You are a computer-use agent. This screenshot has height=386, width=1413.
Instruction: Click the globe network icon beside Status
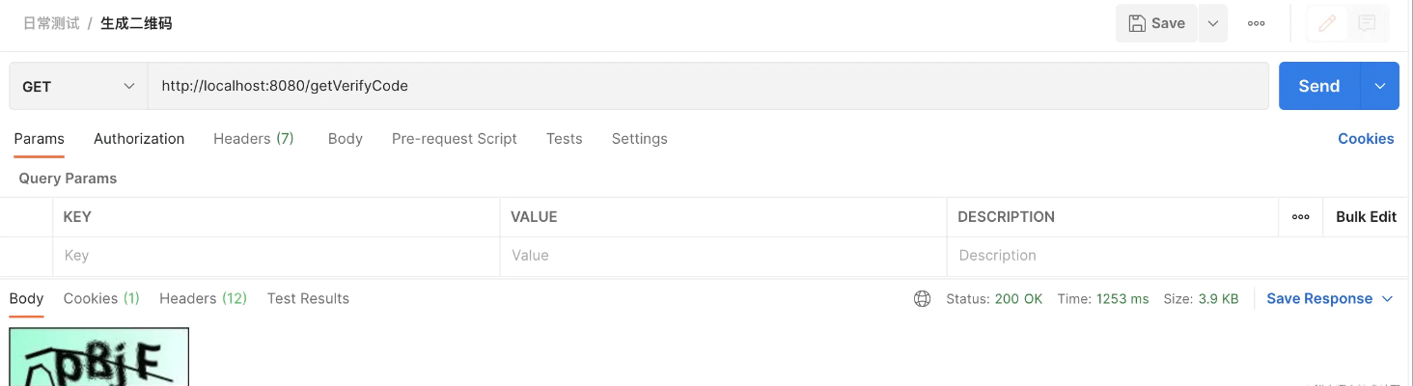(x=922, y=299)
